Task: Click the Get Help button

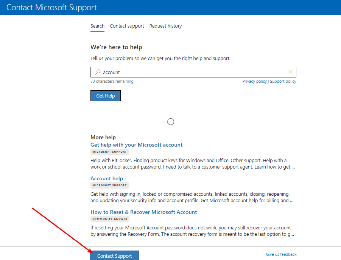Action: click(106, 96)
